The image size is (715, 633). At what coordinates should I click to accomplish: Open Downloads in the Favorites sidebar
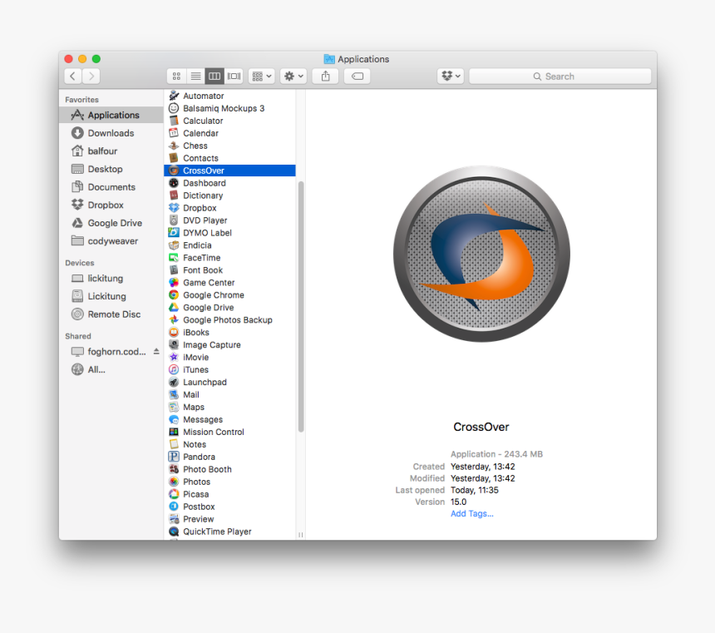pos(111,133)
